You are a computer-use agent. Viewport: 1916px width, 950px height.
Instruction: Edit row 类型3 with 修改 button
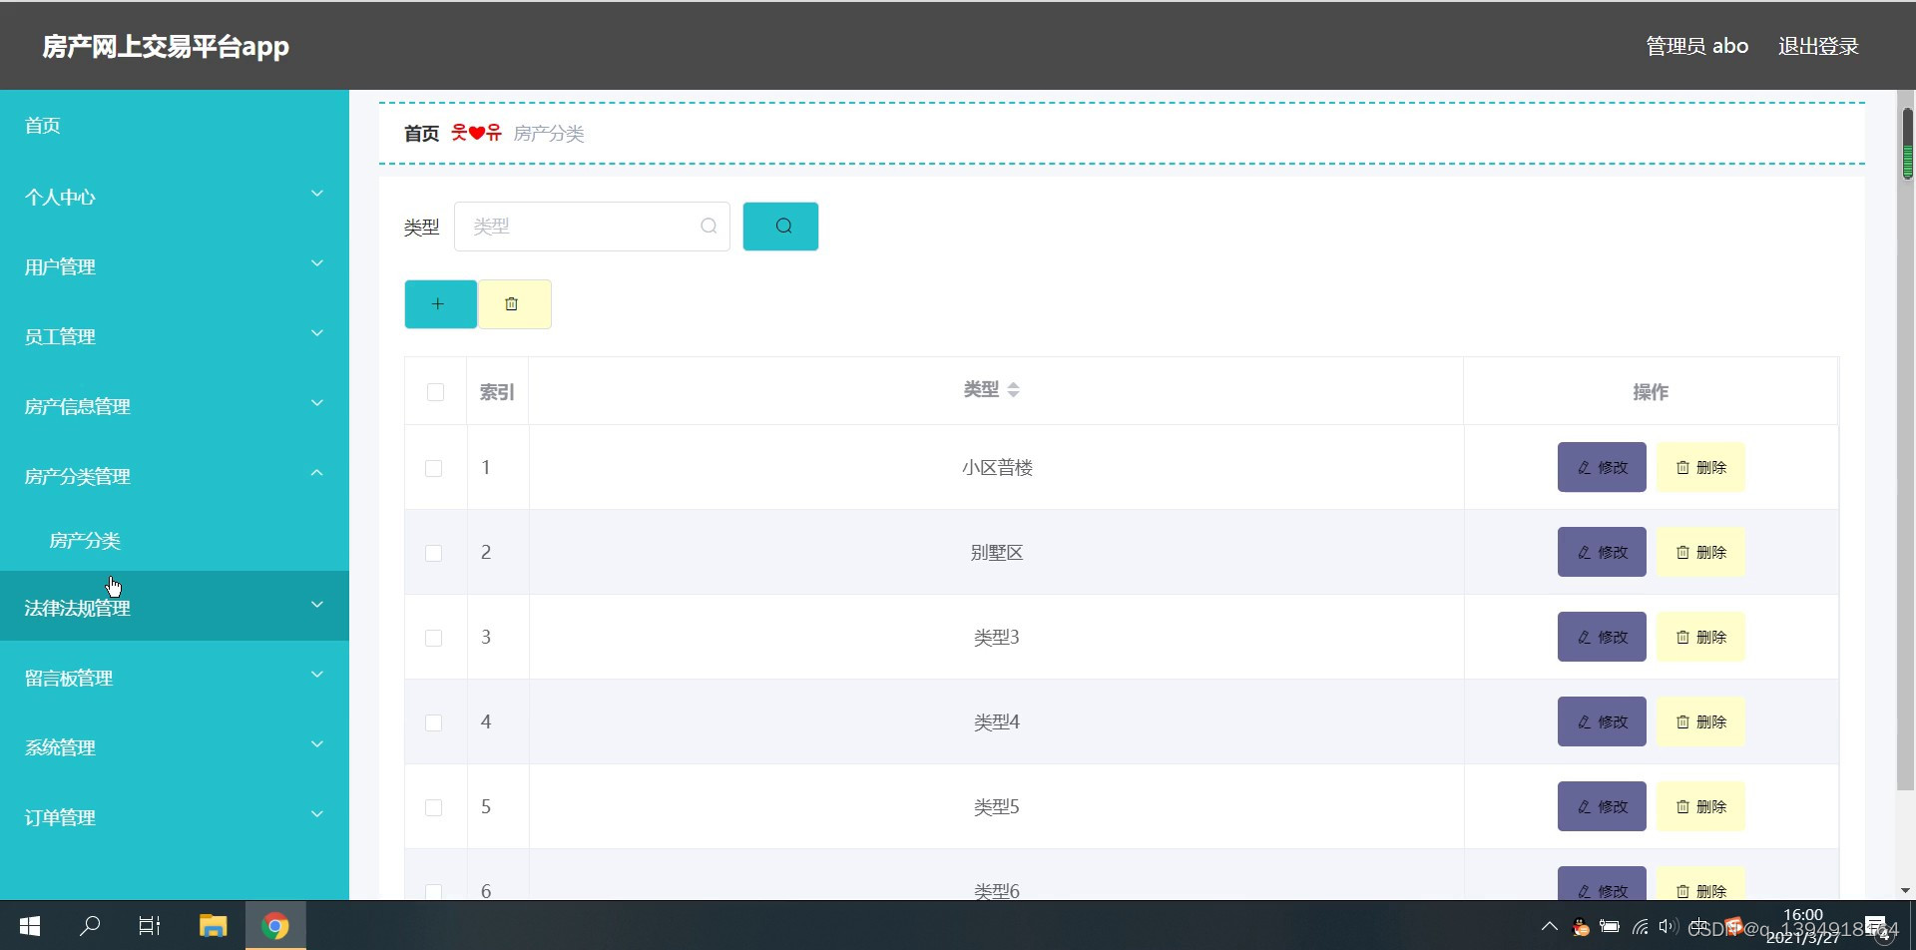pos(1602,637)
